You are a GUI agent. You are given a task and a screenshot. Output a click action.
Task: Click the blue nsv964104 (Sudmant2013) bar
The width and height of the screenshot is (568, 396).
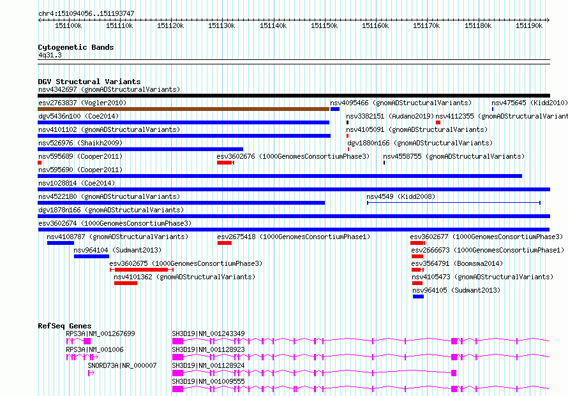coord(92,256)
